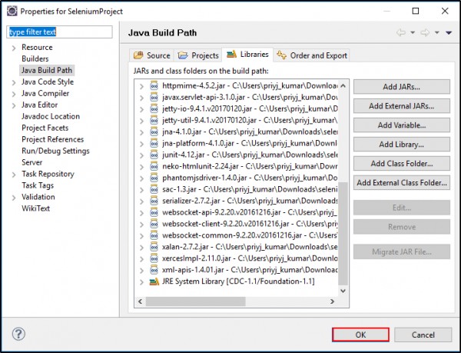Open the view menu triangle dropdown

point(449,32)
